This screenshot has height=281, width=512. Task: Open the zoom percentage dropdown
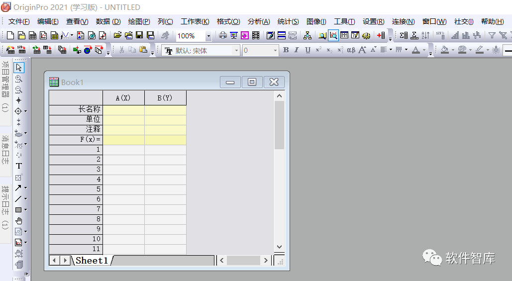pyautogui.click(x=208, y=36)
